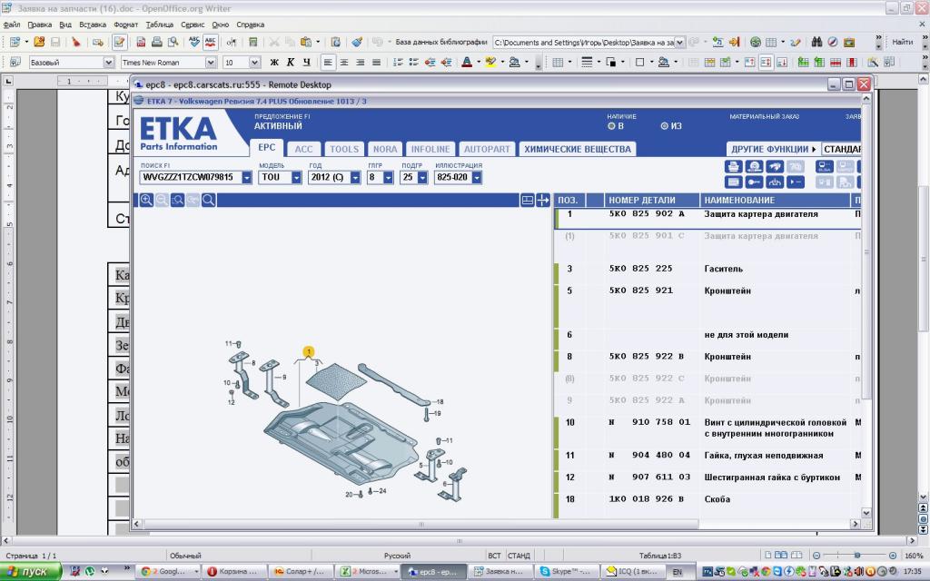
Task: Open the Правка menu
Action: [40, 25]
